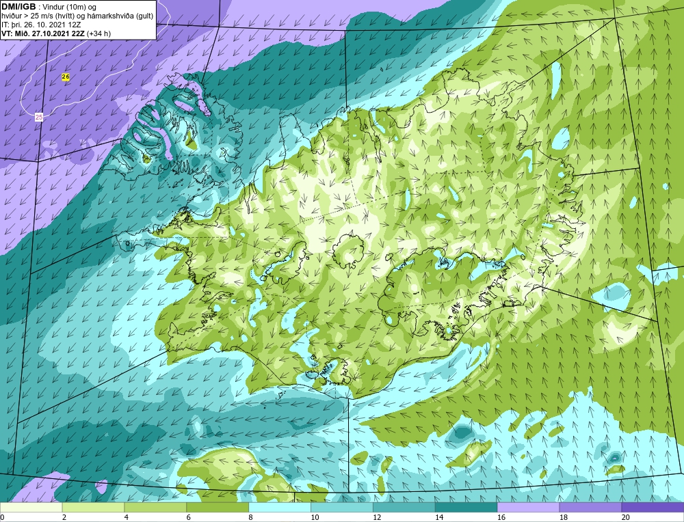Click the legend scale value '6'
The image size is (684, 522).
[x=189, y=517]
